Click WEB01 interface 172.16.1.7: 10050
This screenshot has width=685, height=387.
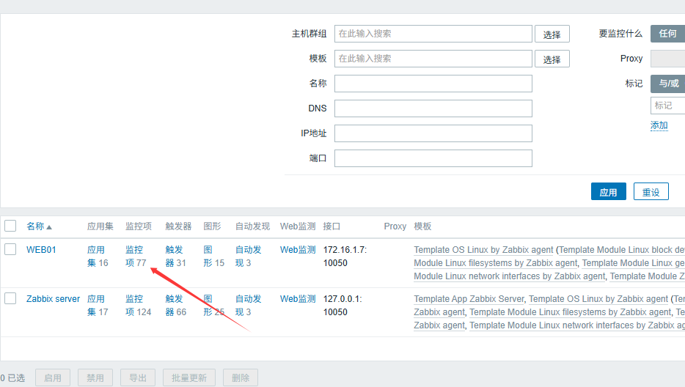point(345,257)
